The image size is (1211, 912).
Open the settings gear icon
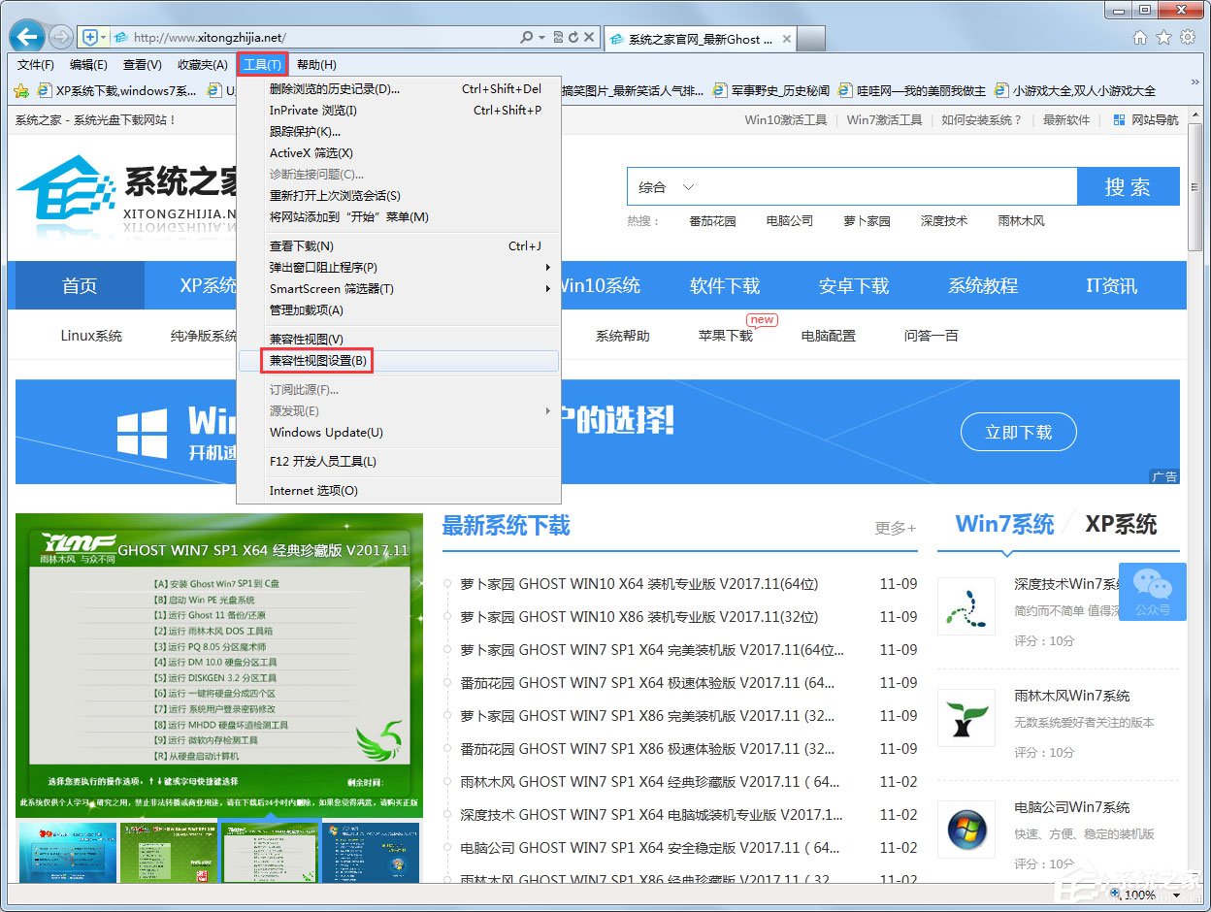tap(1187, 37)
